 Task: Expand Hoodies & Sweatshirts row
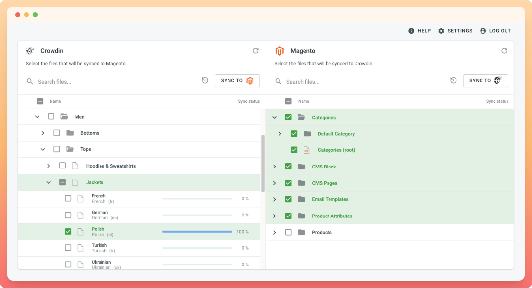pyautogui.click(x=49, y=166)
